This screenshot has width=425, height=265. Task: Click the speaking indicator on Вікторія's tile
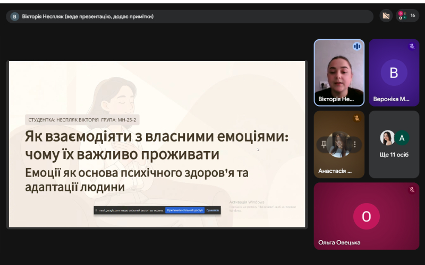[x=356, y=47]
